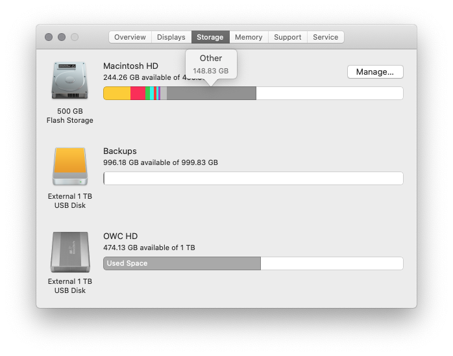Click the light gray segment of storage bar
The image size is (453, 356).
(164, 94)
